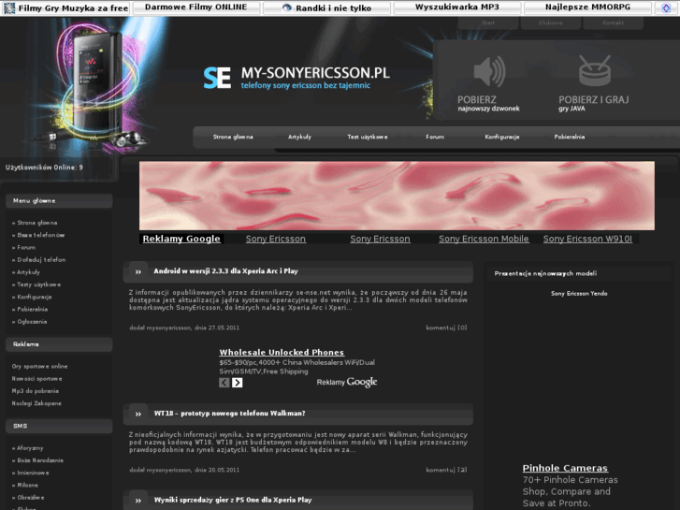Open Sony Ericsson W910I ad link
Screen dimensions: 680x510
[x=587, y=239]
